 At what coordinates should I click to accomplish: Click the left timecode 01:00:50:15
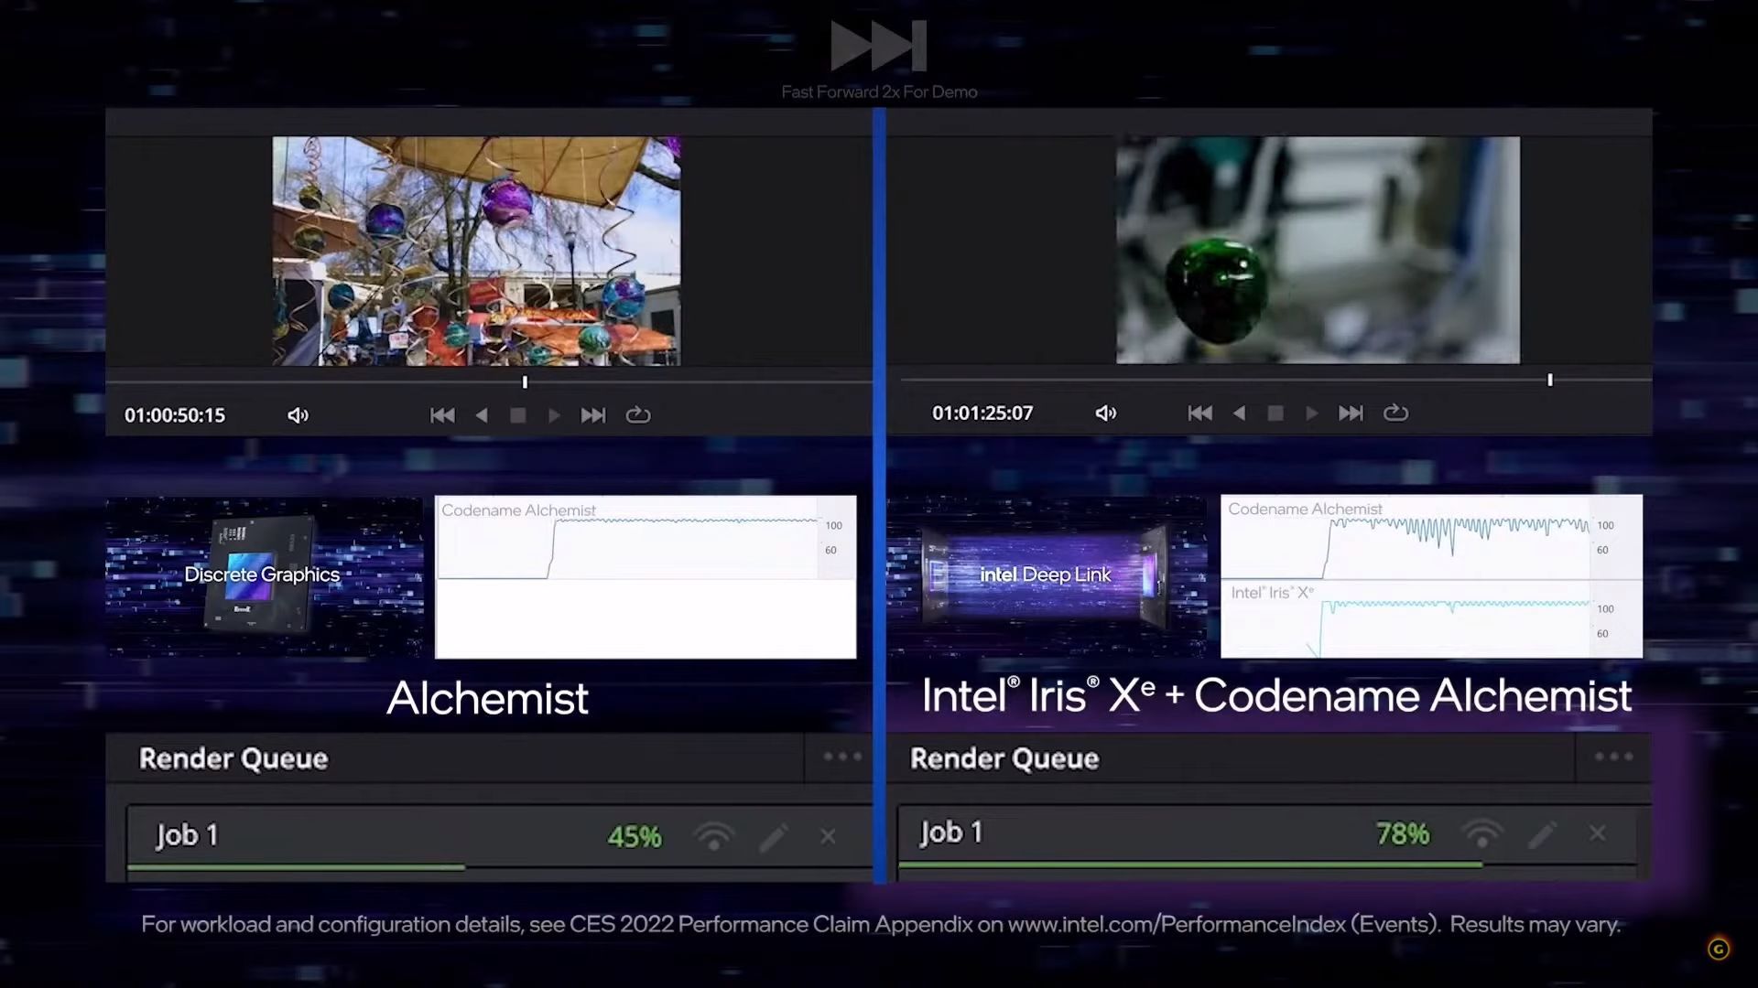coord(175,415)
